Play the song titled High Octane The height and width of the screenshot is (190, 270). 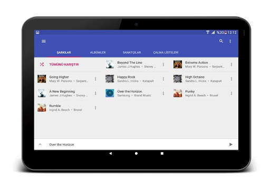coord(195,77)
